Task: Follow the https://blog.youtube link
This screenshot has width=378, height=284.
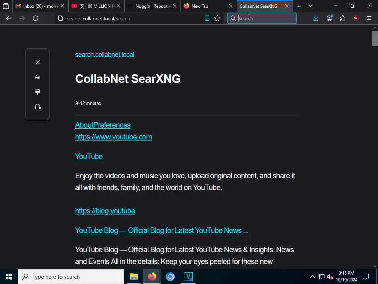Action: 105,211
